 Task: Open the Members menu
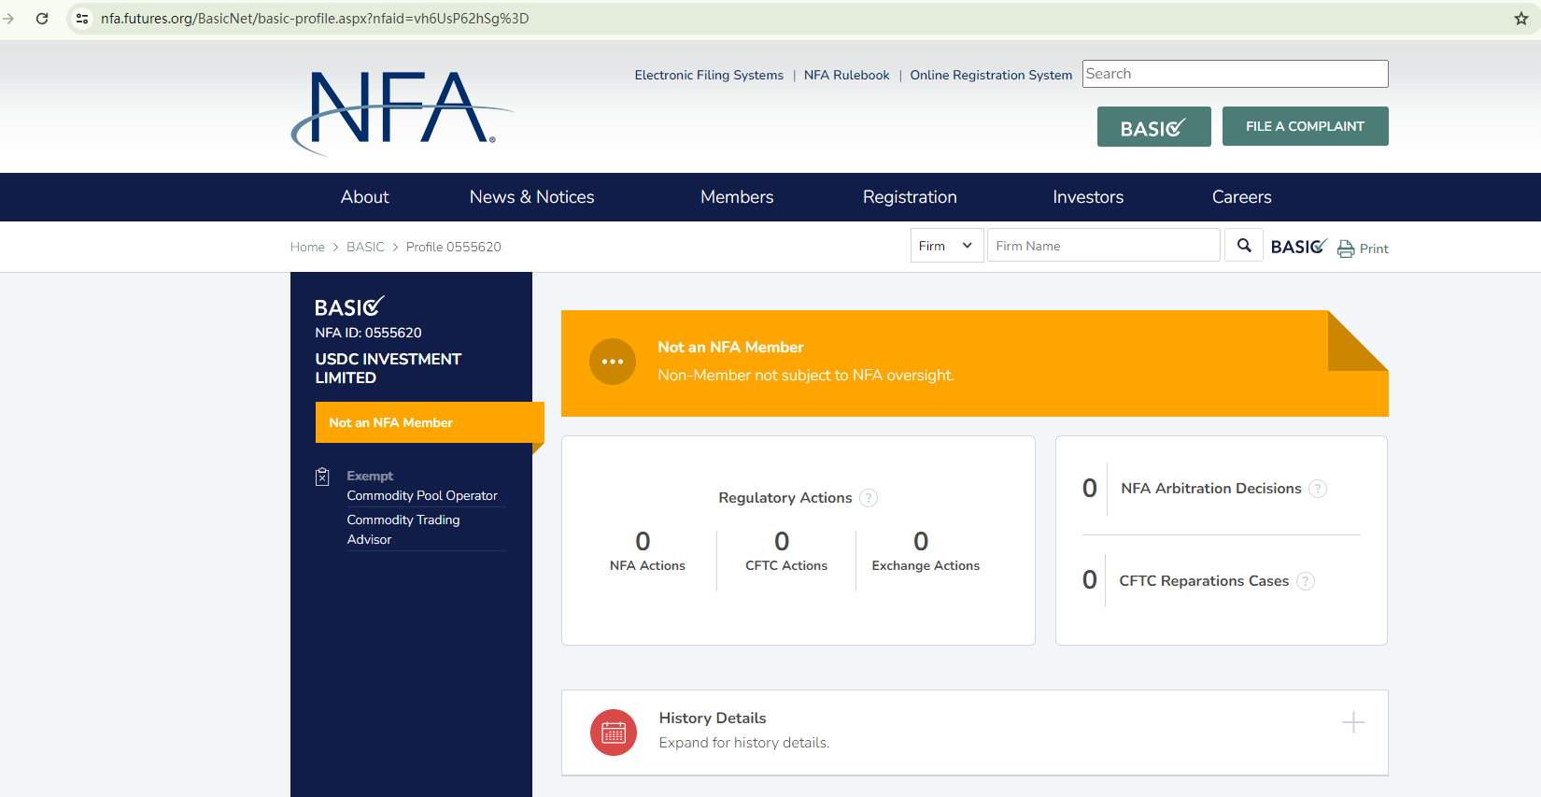click(737, 197)
